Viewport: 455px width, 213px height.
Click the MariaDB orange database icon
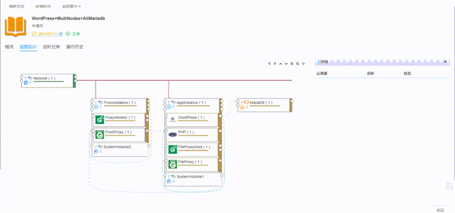[x=245, y=105]
